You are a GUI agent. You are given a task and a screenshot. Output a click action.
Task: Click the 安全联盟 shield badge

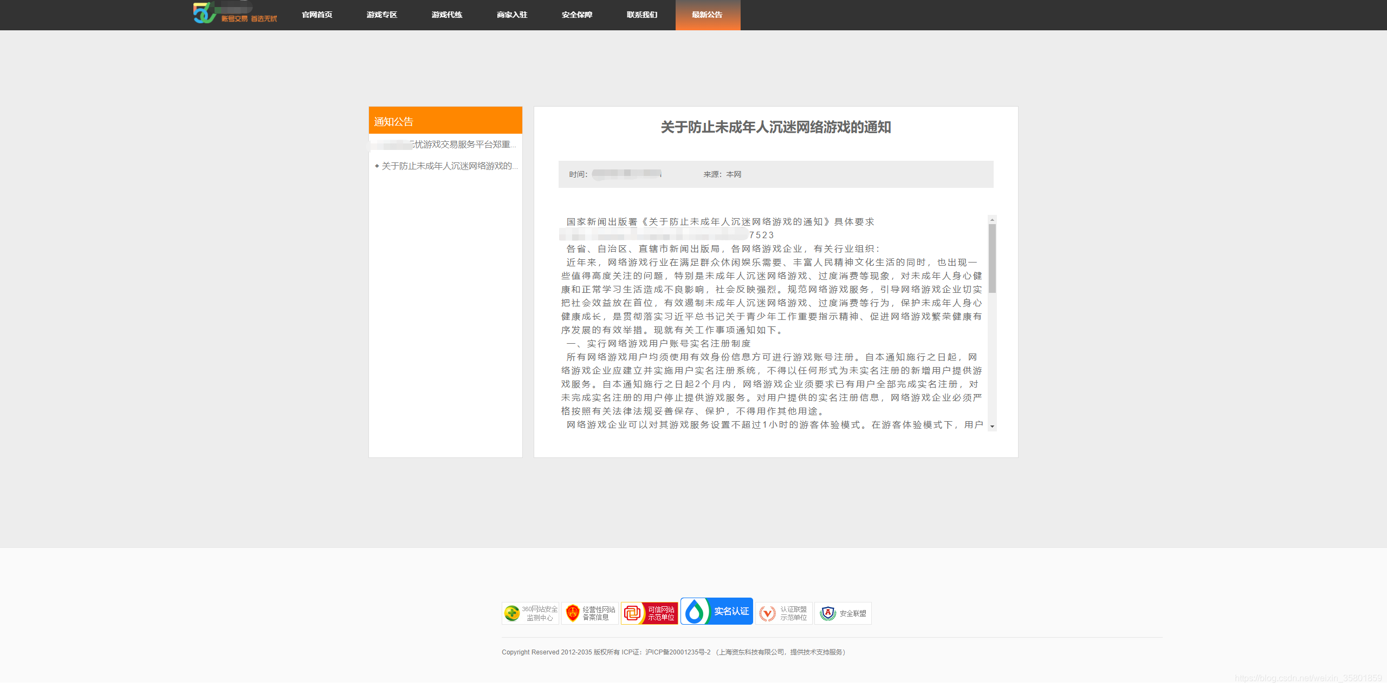click(842, 613)
